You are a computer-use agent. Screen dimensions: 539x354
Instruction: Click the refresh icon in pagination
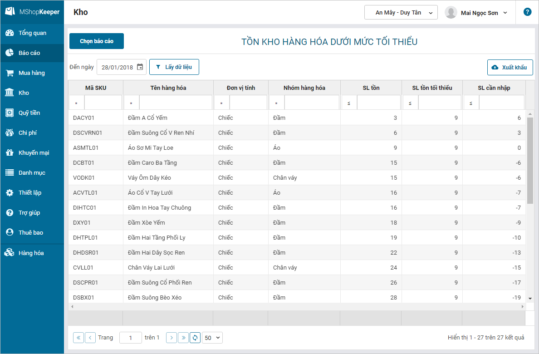[x=195, y=338]
